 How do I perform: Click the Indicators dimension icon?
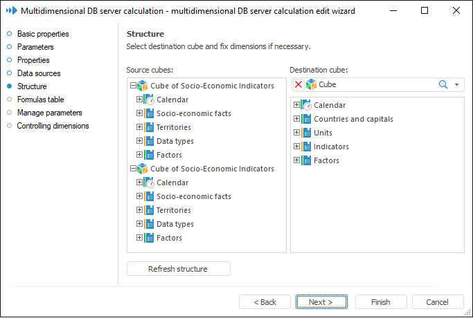pos(307,147)
